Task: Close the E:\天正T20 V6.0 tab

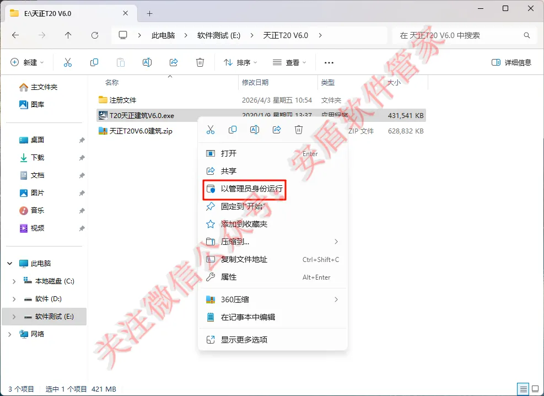Action: [x=126, y=13]
